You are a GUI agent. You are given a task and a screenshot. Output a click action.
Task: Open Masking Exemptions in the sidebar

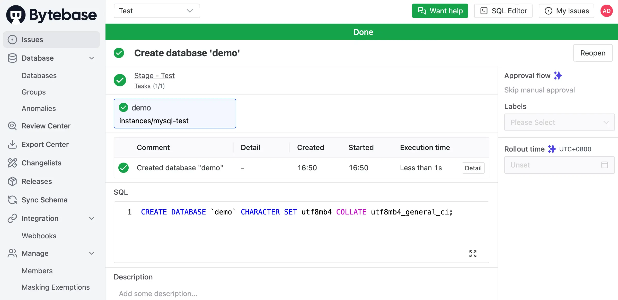(56, 287)
